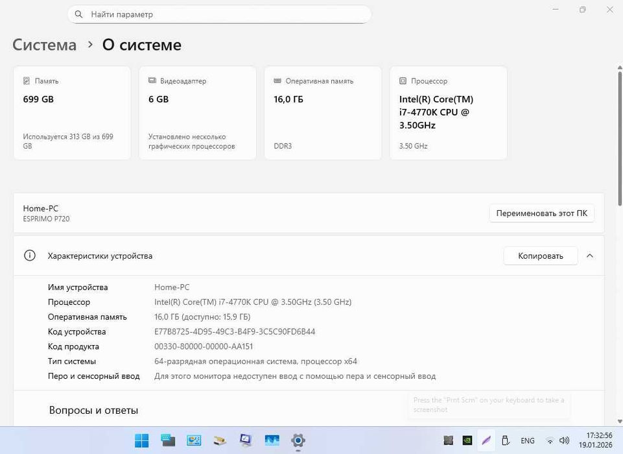623x454 pixels.
Task: Open the 'Процессор' Intel Core card
Action: (x=448, y=113)
